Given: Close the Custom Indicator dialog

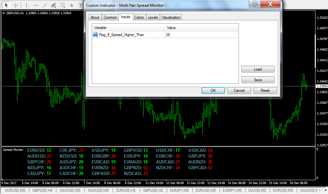Looking at the screenshot, I should pos(270,4).
